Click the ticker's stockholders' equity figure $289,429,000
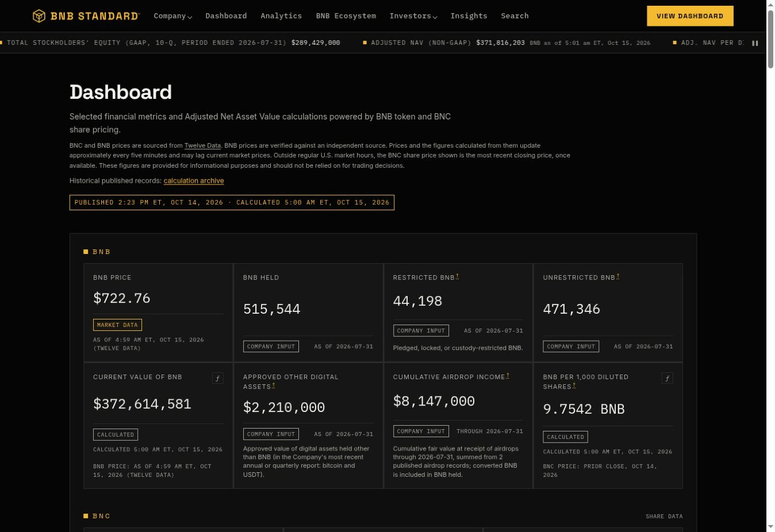 316,43
